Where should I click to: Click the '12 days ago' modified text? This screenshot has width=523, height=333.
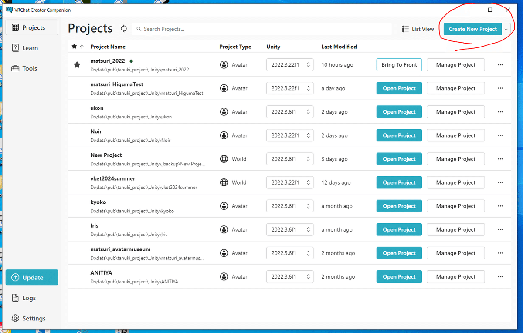tap(336, 182)
